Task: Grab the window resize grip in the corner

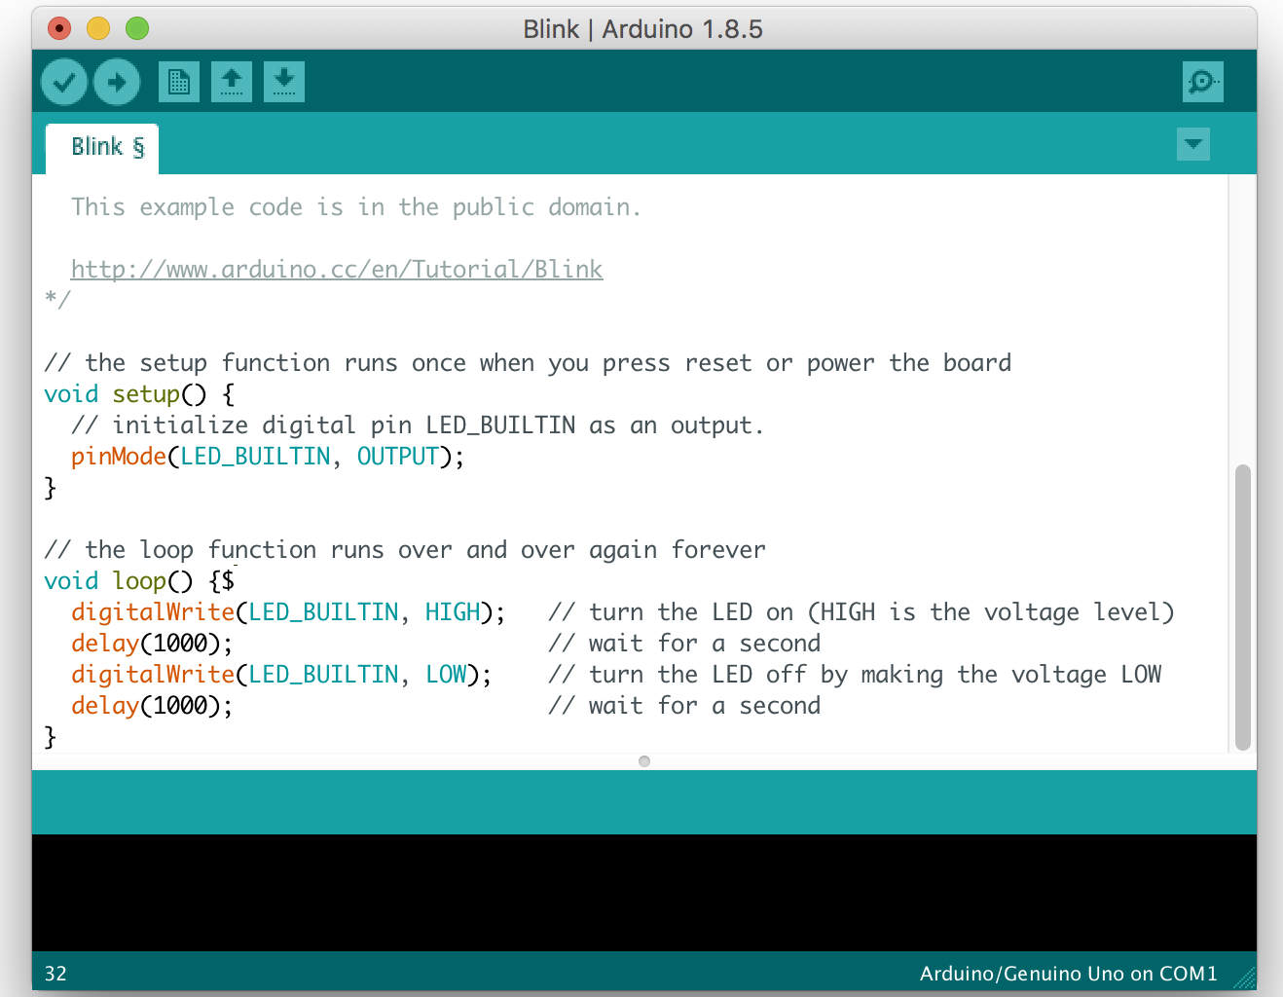Action: coord(1244,978)
